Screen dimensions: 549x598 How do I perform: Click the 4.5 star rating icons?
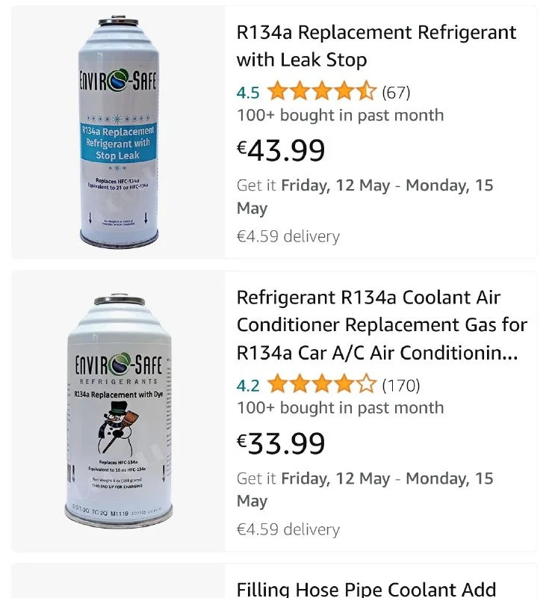coord(322,93)
